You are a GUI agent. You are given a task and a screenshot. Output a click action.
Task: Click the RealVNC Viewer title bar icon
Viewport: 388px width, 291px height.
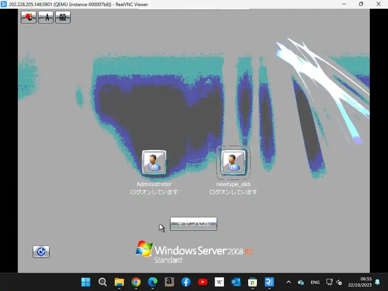pos(3,4)
